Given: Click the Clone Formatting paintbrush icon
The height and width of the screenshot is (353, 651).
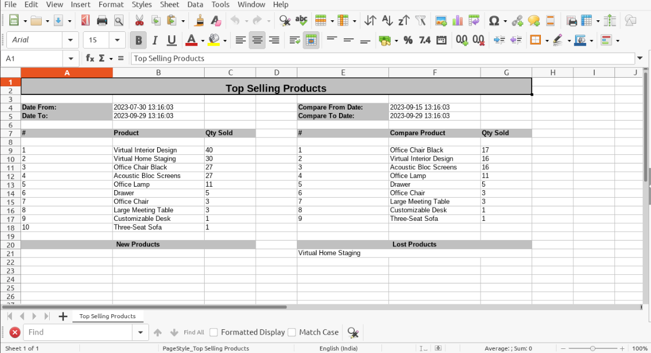Looking at the screenshot, I should pos(199,20).
